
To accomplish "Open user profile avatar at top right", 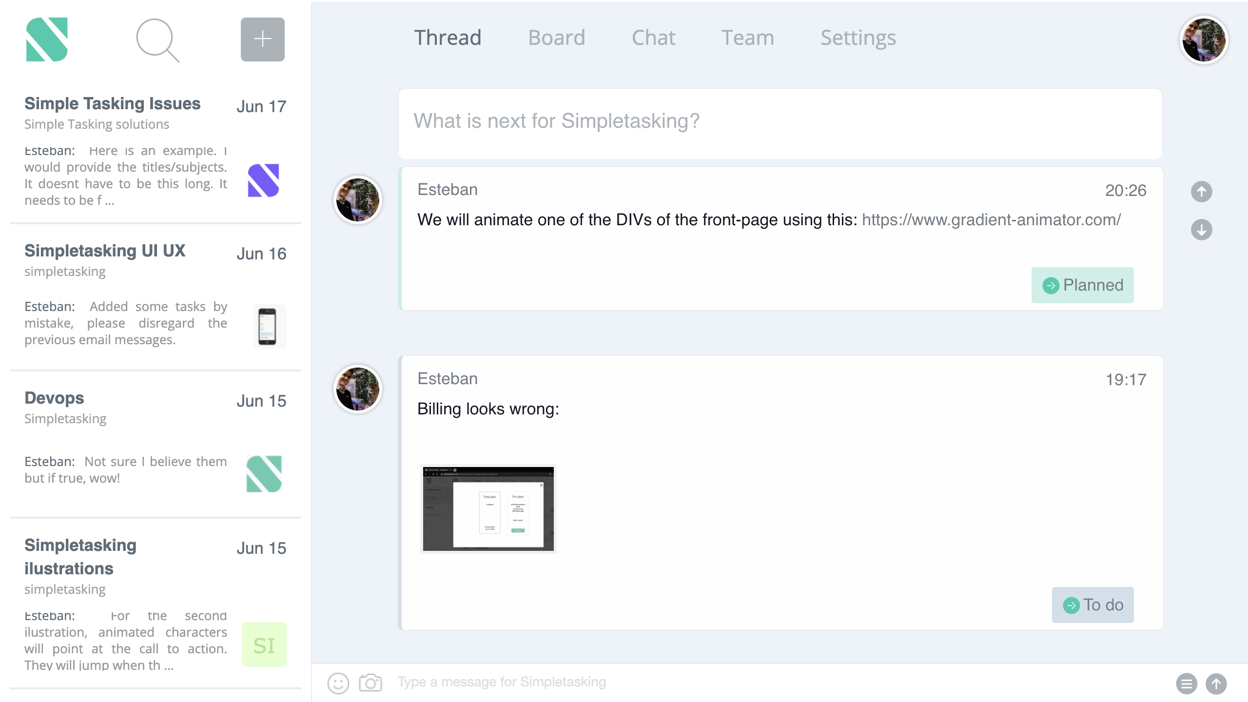I will [1204, 40].
